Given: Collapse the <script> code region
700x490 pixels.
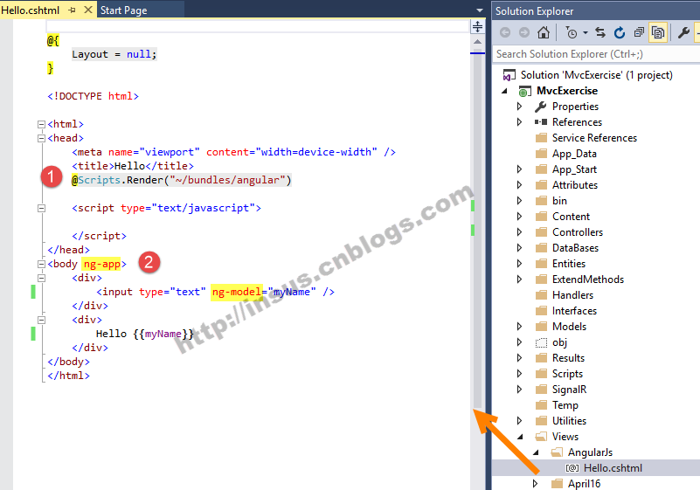Looking at the screenshot, I should [42, 208].
